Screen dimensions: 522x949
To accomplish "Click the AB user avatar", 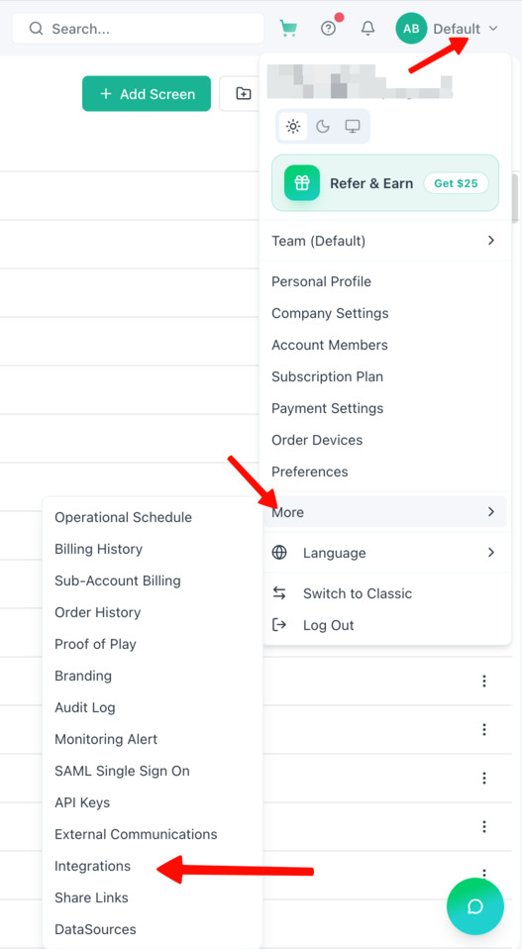I will [411, 29].
